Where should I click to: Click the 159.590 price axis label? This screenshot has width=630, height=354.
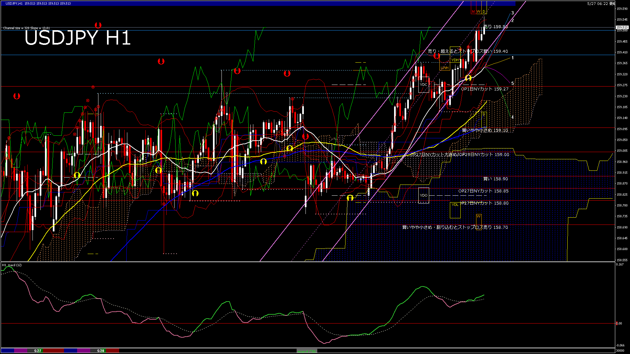tap(622, 9)
